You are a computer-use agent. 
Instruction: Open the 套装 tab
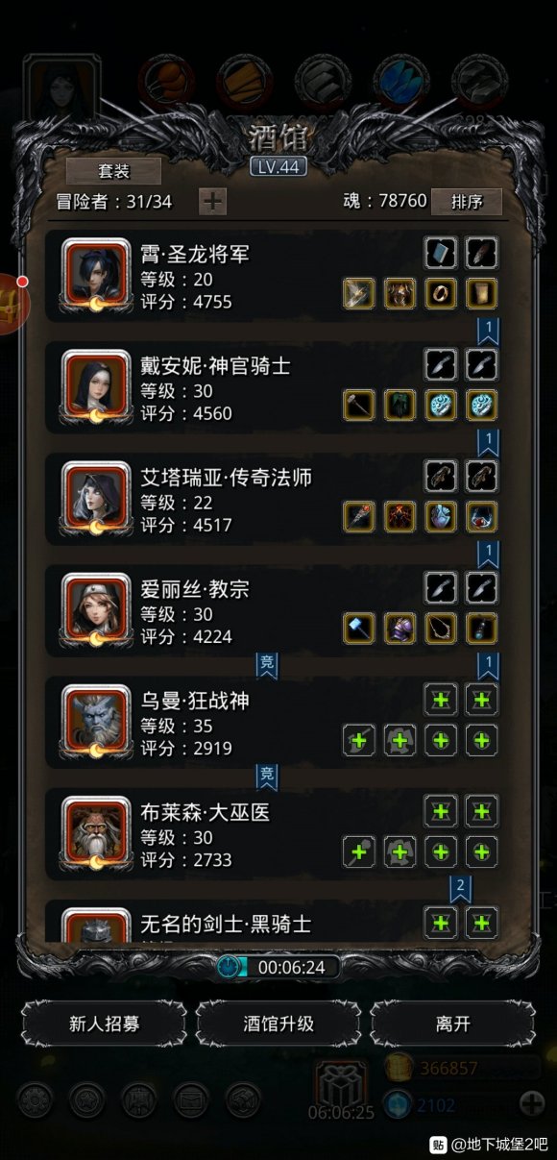(x=113, y=171)
